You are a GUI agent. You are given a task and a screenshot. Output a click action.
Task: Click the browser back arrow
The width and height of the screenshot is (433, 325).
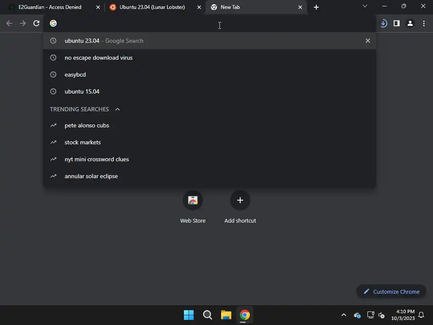click(x=9, y=24)
